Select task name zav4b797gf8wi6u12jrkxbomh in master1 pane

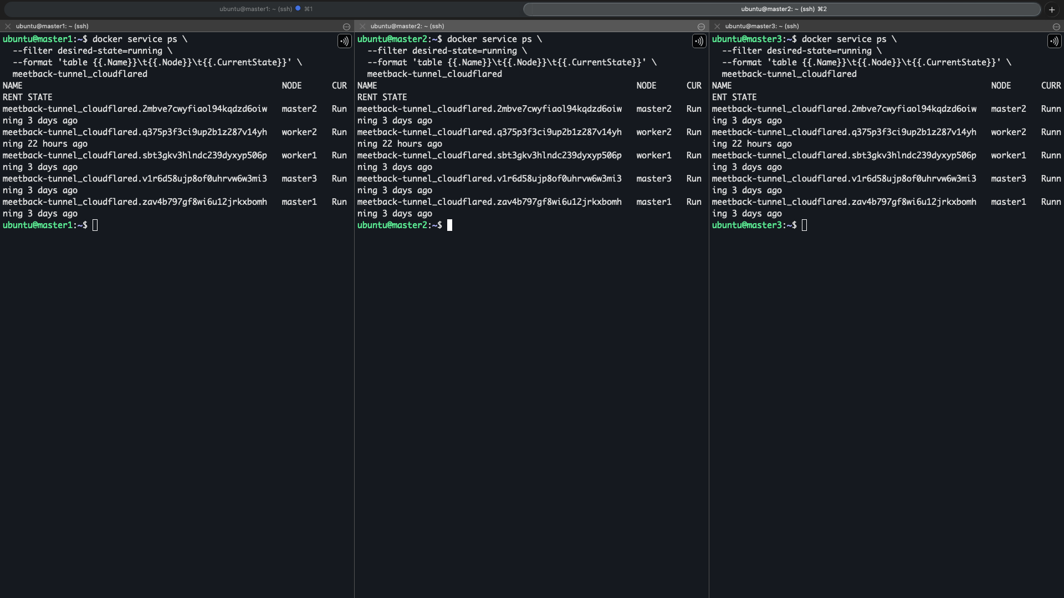click(x=135, y=202)
